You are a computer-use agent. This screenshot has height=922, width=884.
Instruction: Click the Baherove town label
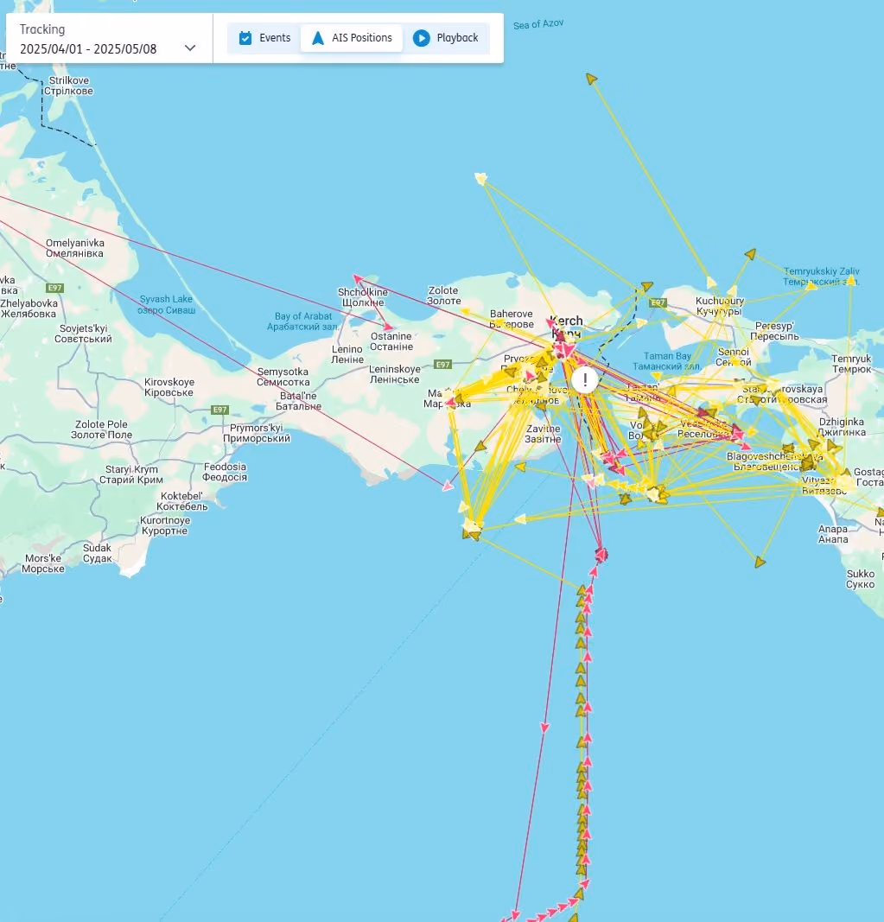(511, 319)
